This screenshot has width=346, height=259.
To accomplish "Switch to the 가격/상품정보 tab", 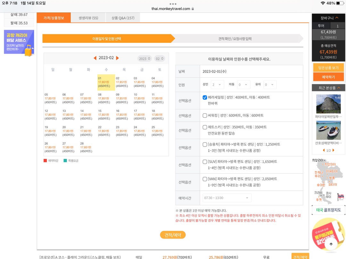I will (54, 18).
